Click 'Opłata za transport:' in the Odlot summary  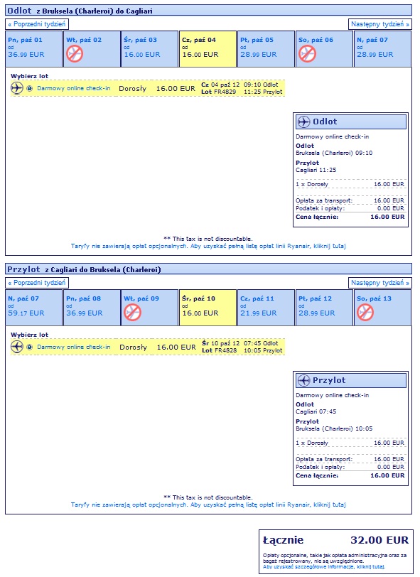pyautogui.click(x=324, y=200)
